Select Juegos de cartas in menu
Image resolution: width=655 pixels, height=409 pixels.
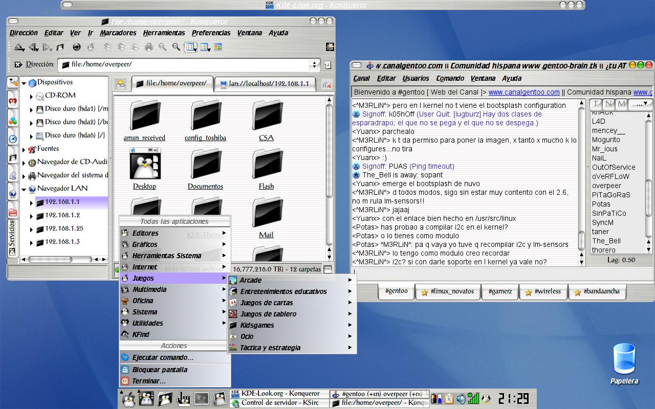292,303
